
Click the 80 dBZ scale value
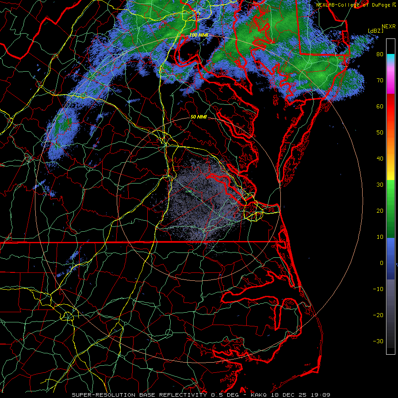[x=380, y=54]
